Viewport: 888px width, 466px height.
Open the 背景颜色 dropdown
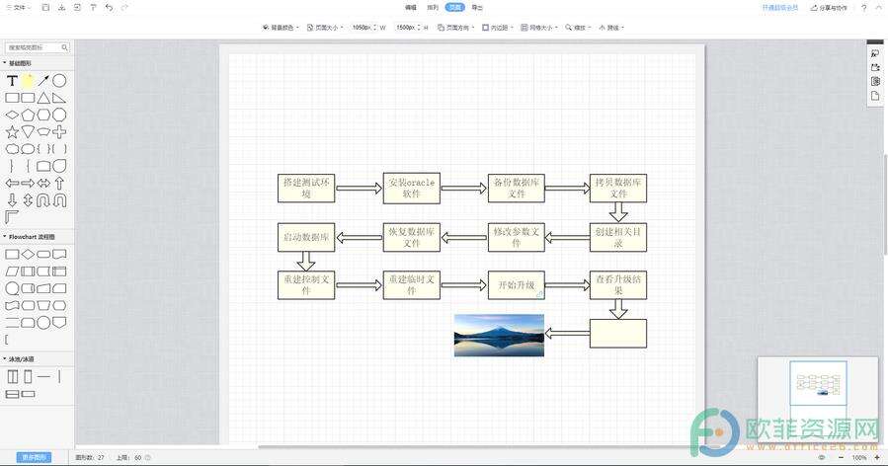coord(281,28)
